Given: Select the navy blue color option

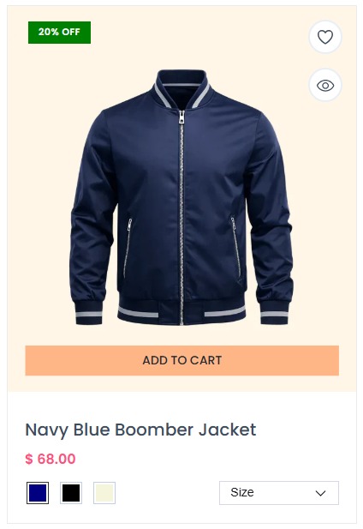Looking at the screenshot, I should [x=38, y=493].
